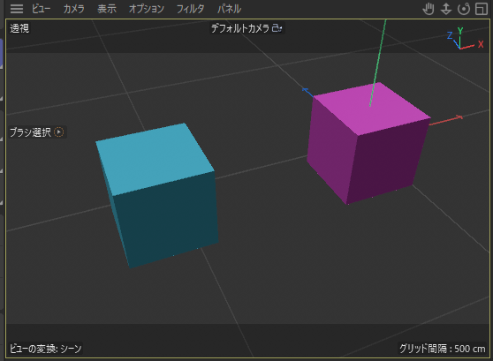Click the green Y axis line

coord(378,63)
